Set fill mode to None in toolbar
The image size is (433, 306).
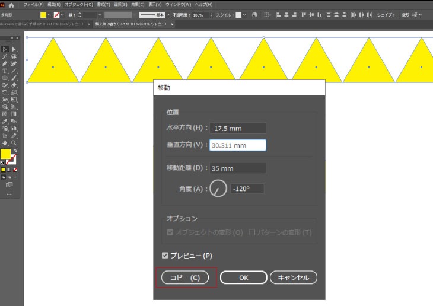15,170
